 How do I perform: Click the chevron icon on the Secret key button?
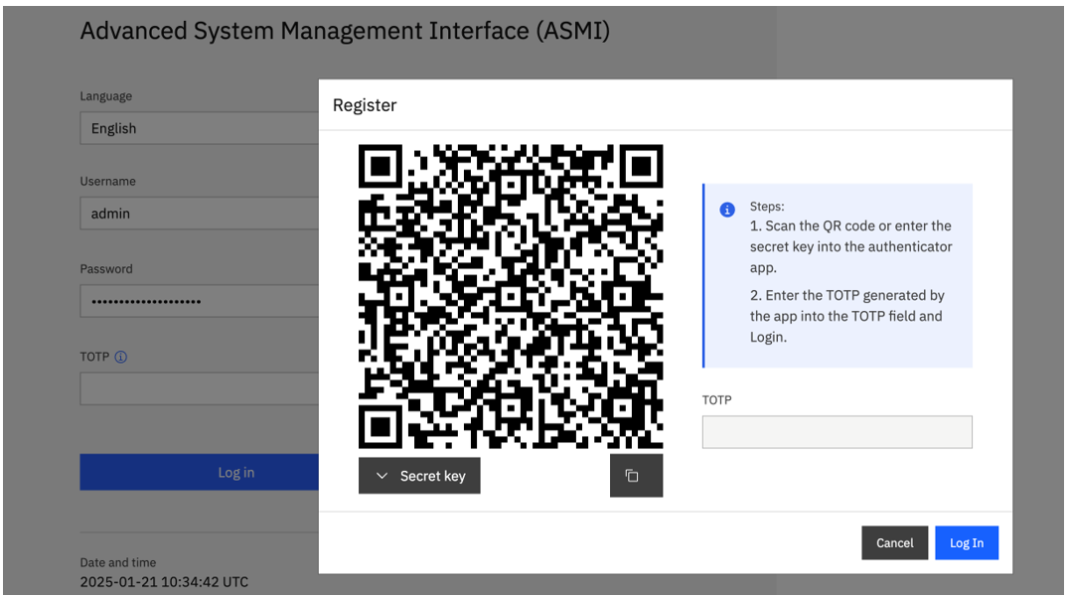click(381, 475)
